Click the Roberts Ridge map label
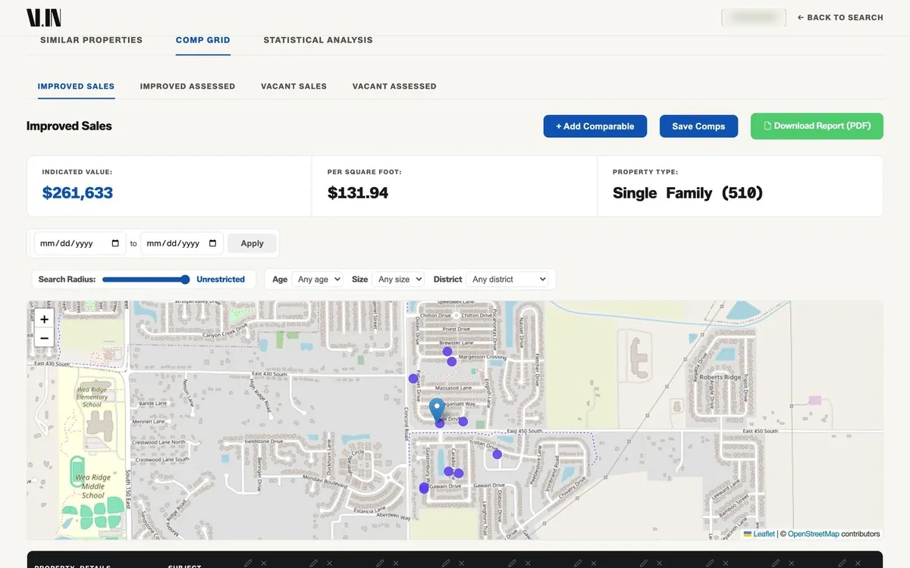Viewport: 910px width, 568px height. (x=720, y=377)
